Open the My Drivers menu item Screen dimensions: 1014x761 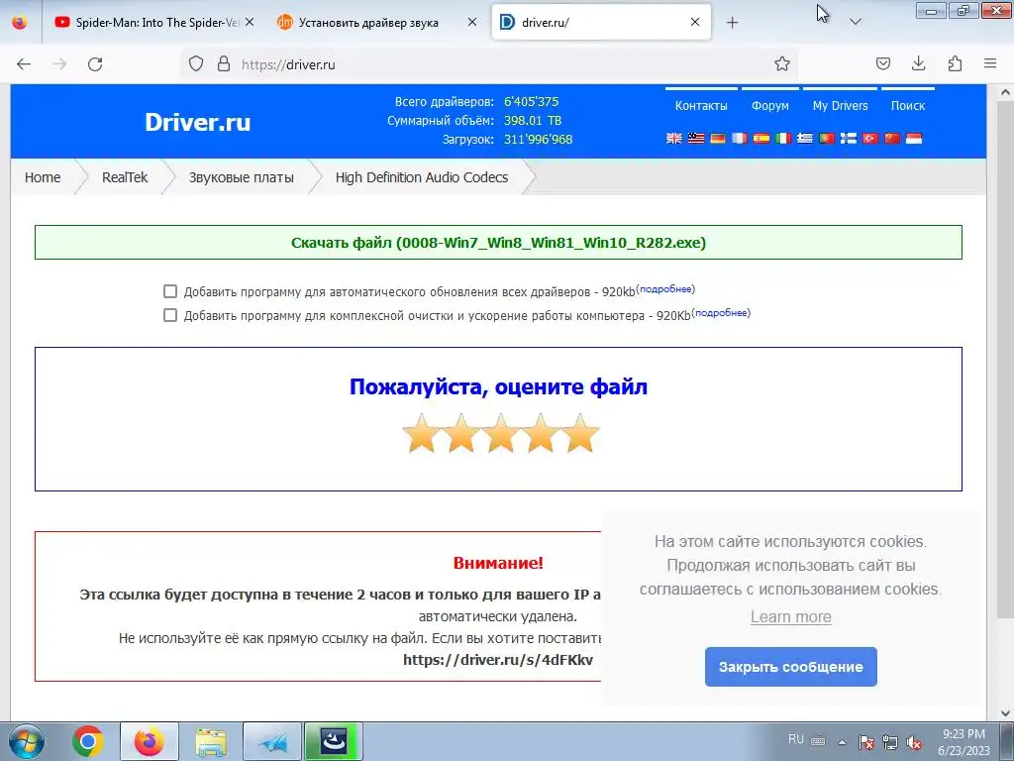point(840,105)
